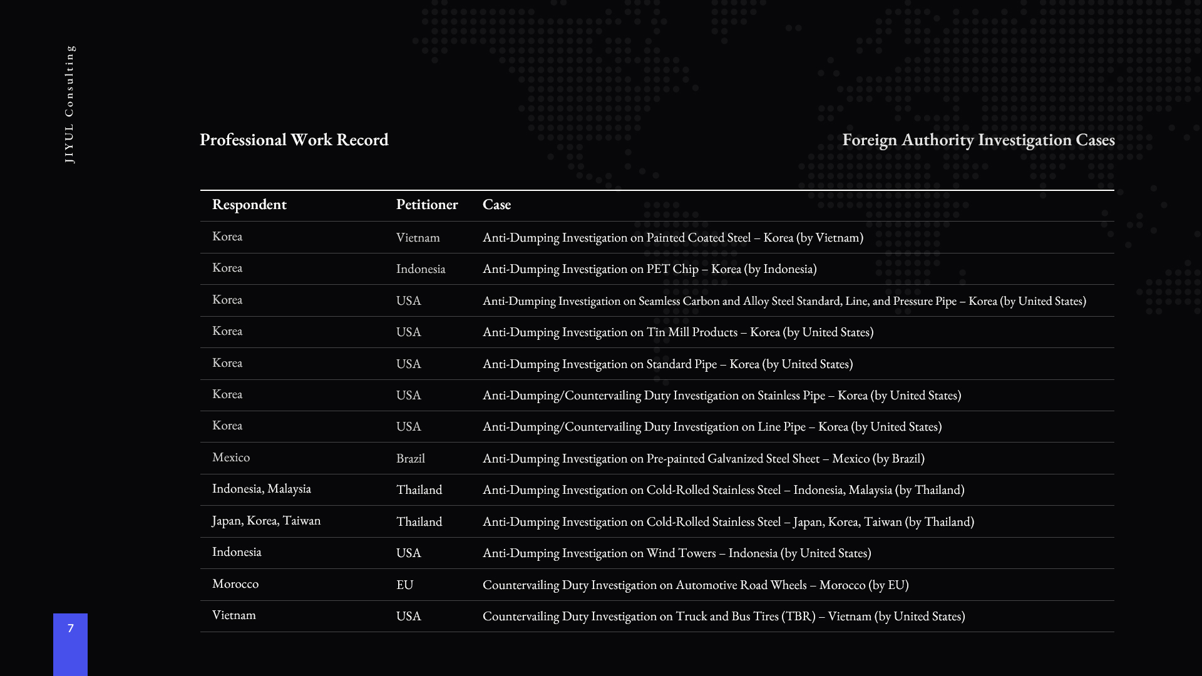Click the Indonesia, Malaysia respondent cell

(x=261, y=489)
